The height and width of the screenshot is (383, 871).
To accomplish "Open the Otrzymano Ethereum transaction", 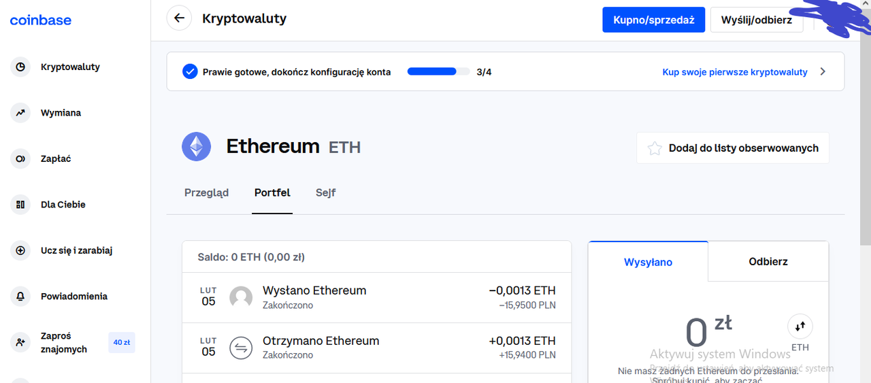I will pyautogui.click(x=376, y=348).
